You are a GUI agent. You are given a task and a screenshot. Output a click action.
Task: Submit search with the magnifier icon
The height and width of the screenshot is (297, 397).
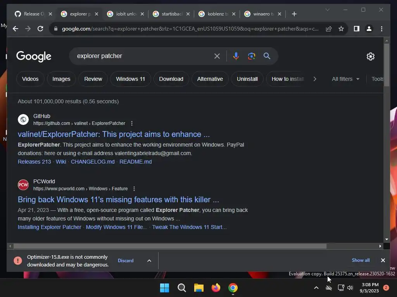[x=267, y=56]
